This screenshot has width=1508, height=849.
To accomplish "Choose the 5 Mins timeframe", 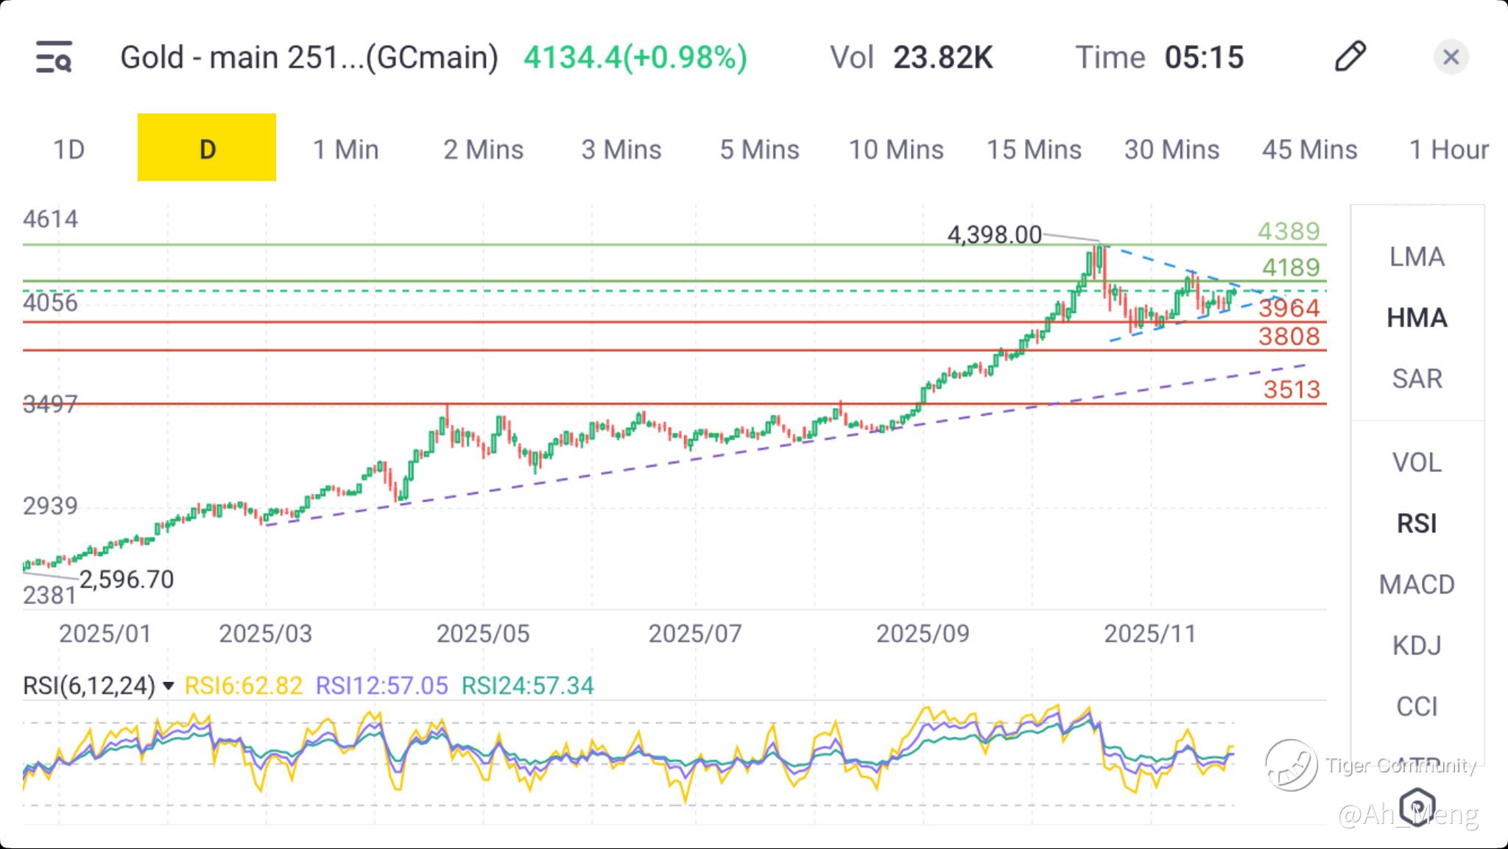I will click(759, 149).
